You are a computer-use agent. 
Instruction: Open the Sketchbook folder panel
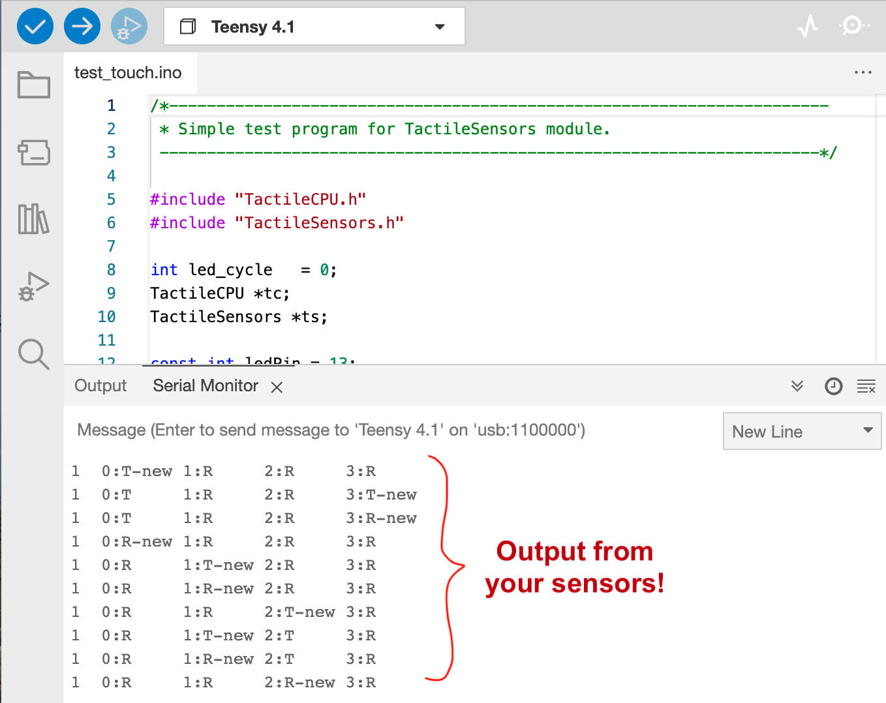point(34,85)
